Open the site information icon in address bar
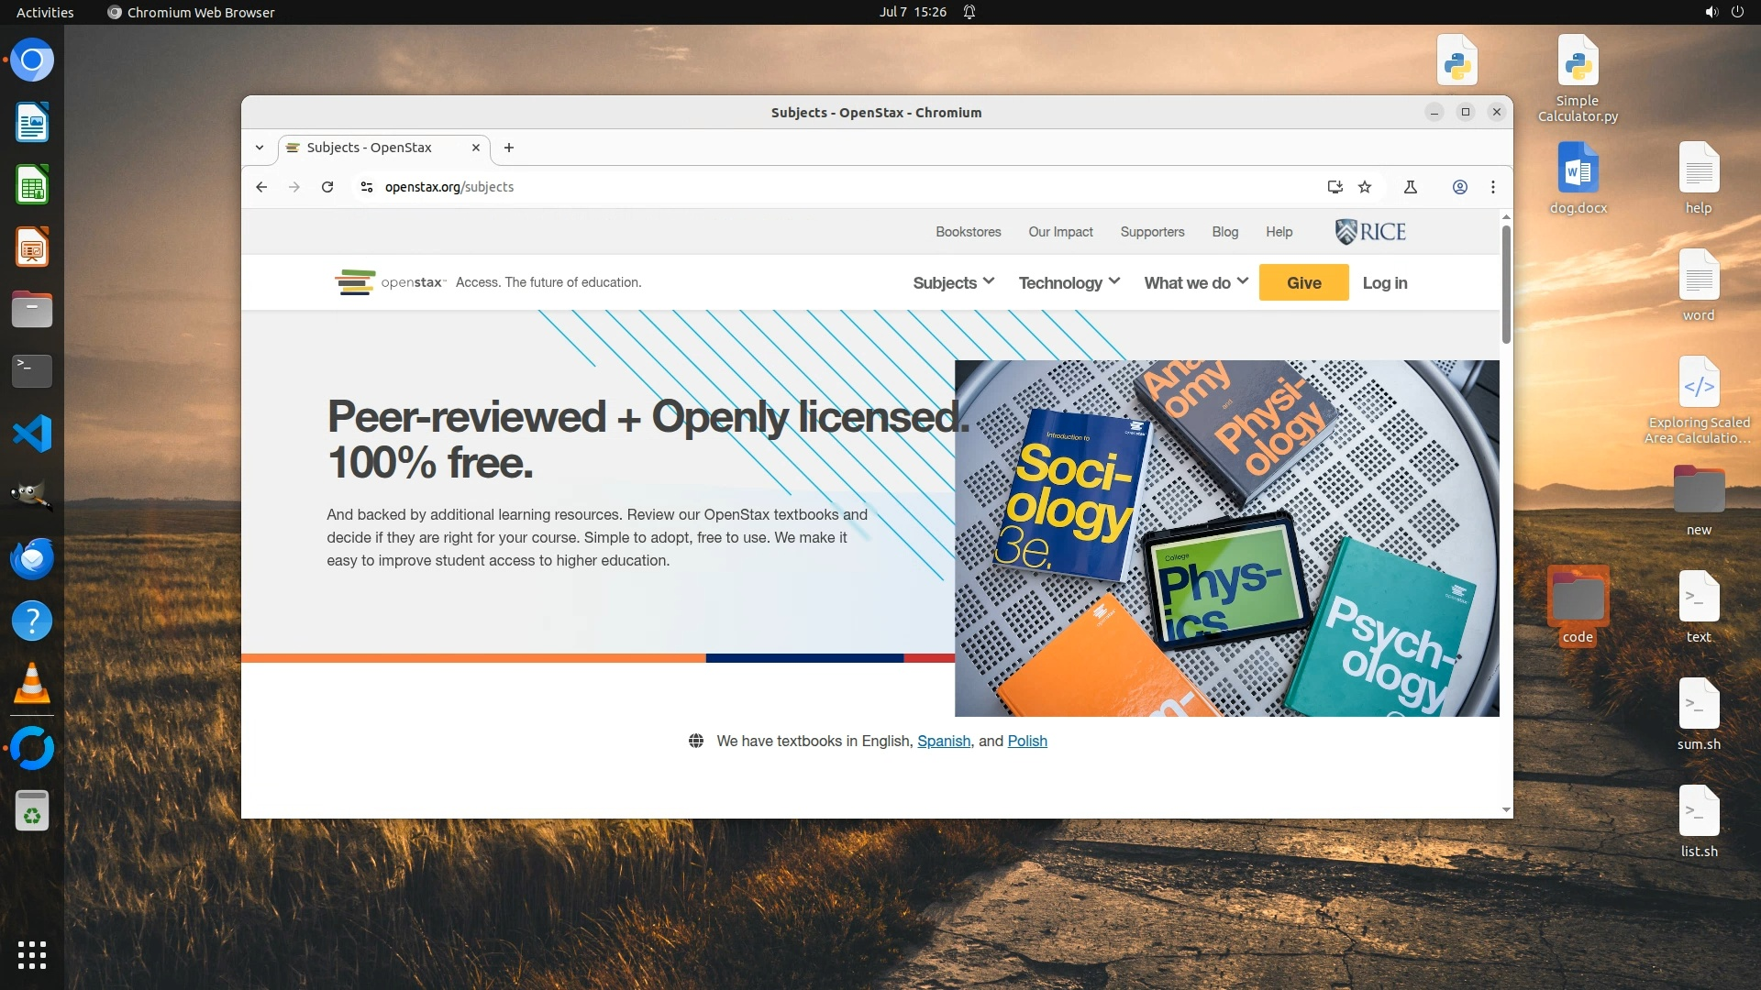Screen dimensions: 1761x990 pyautogui.click(x=367, y=187)
